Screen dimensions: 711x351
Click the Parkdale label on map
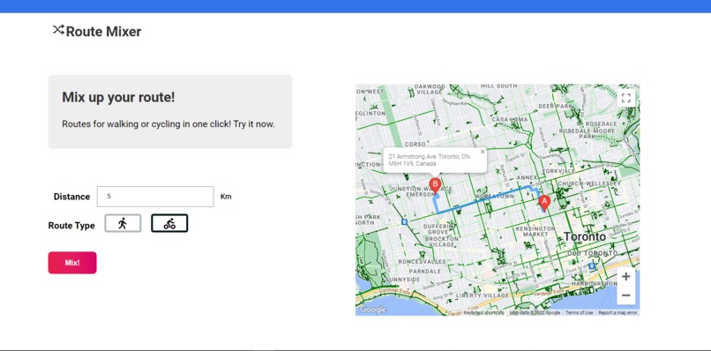click(425, 271)
